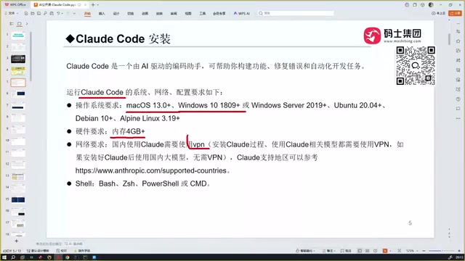
Task: Click the 缺失字体 missing fonts warning
Action: click(x=82, y=251)
